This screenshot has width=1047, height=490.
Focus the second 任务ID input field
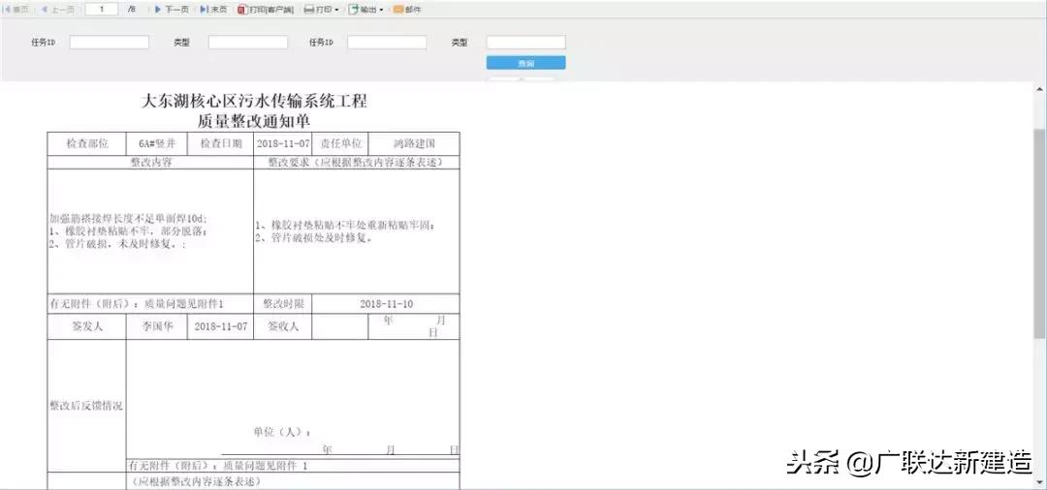[x=387, y=42]
